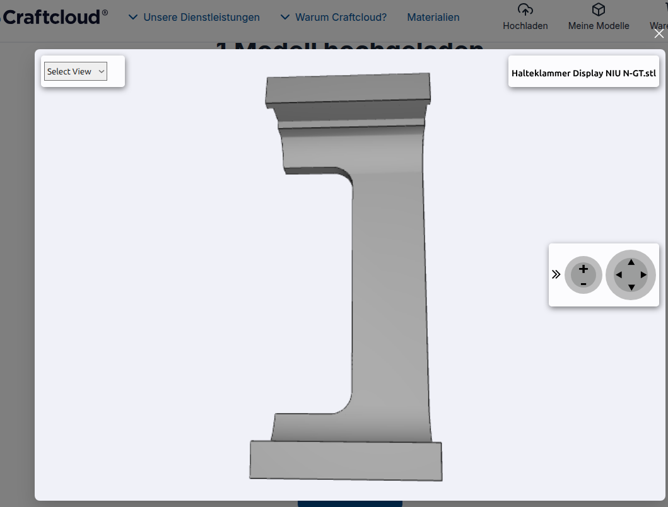Click the zoom out minus button

pyautogui.click(x=583, y=284)
